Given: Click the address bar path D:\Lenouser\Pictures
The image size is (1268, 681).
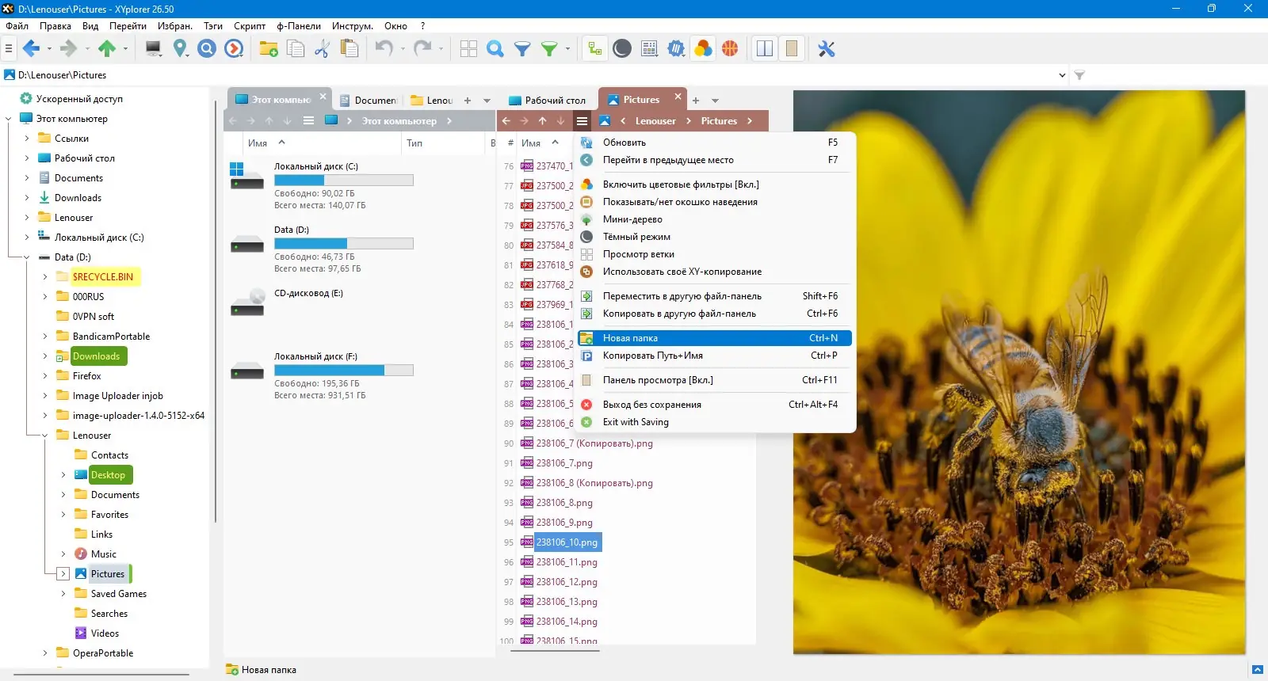Looking at the screenshot, I should (63, 75).
